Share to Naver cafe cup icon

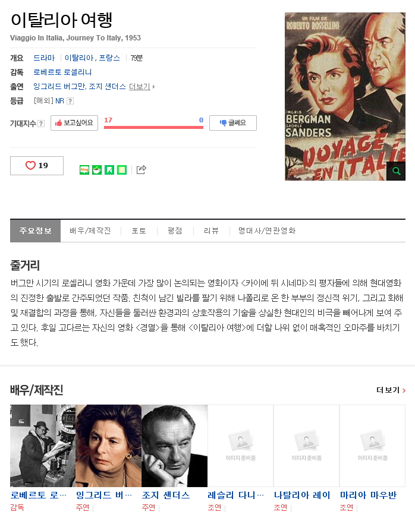97,170
